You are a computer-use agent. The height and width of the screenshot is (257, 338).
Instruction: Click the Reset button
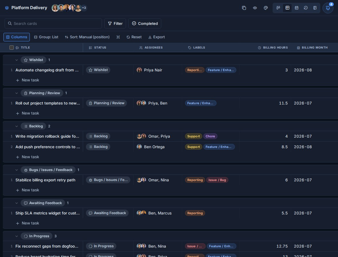(134, 37)
